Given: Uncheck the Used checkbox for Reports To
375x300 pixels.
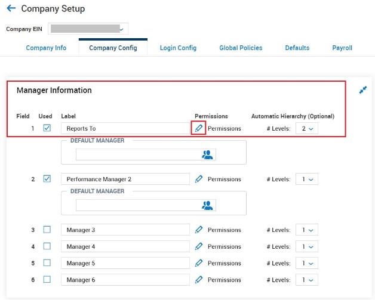Looking at the screenshot, I should (47, 128).
